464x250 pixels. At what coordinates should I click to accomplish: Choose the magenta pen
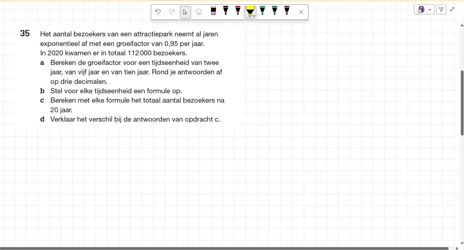(287, 11)
